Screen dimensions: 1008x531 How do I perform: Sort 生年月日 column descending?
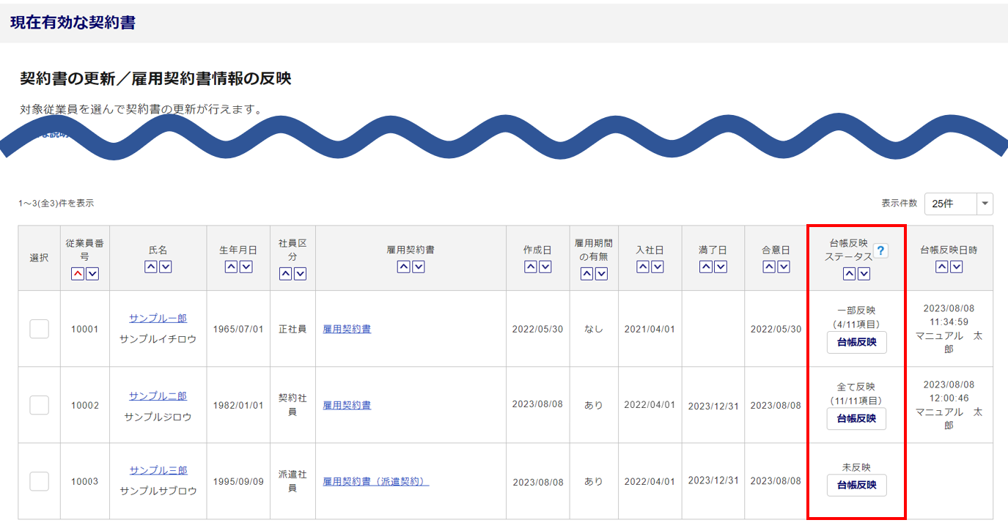tap(246, 267)
